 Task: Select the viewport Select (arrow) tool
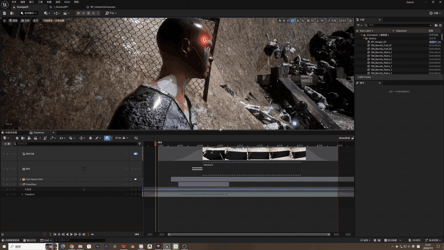280,21
